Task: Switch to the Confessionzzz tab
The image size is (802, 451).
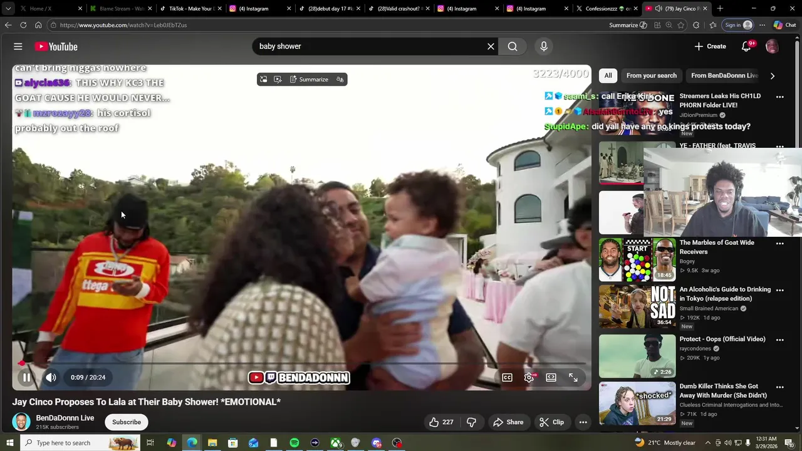Action: 607,9
